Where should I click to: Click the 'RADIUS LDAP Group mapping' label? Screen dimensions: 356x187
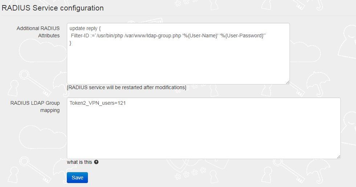click(x=35, y=107)
